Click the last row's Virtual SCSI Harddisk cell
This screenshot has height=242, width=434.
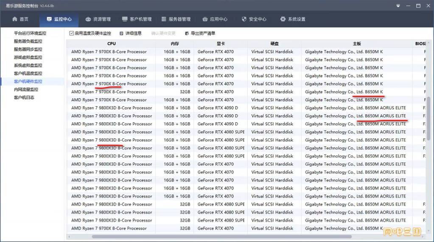click(x=272, y=228)
